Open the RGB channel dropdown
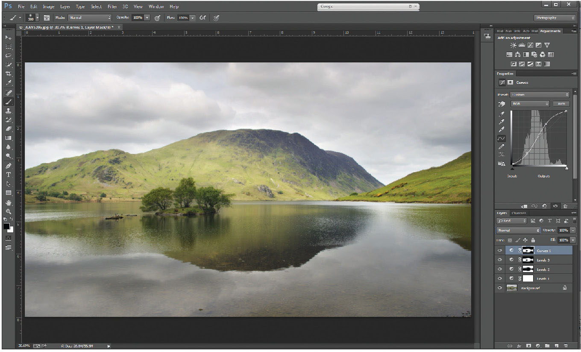The width and height of the screenshot is (581, 352). [x=530, y=104]
